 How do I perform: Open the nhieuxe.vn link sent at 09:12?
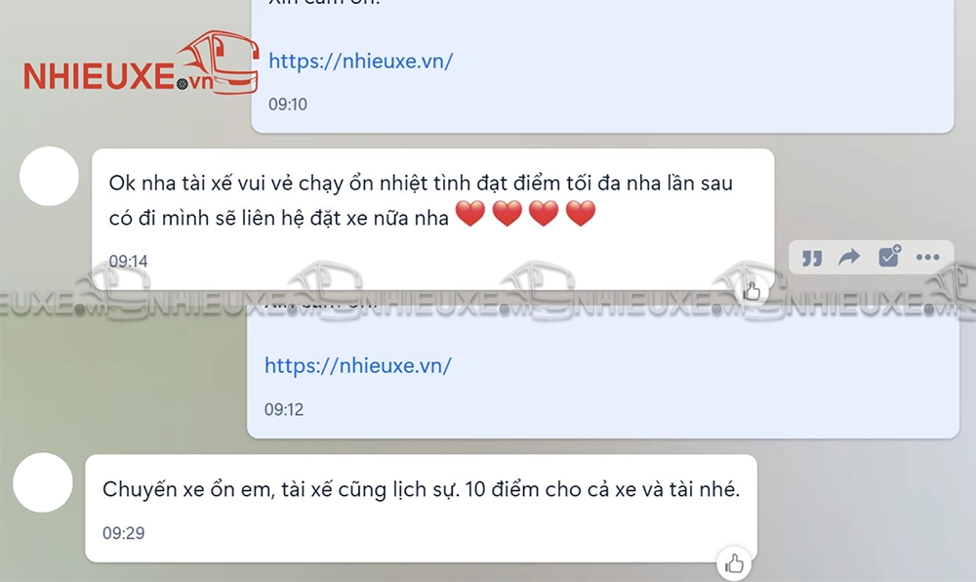pos(358,365)
